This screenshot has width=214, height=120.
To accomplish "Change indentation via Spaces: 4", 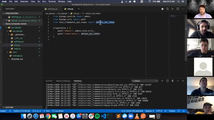I will click(x=149, y=111).
